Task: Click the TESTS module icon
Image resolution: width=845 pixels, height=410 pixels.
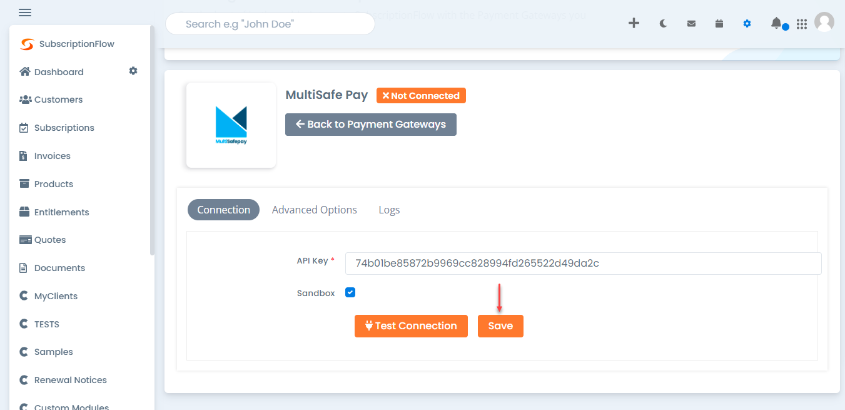Action: [24, 324]
